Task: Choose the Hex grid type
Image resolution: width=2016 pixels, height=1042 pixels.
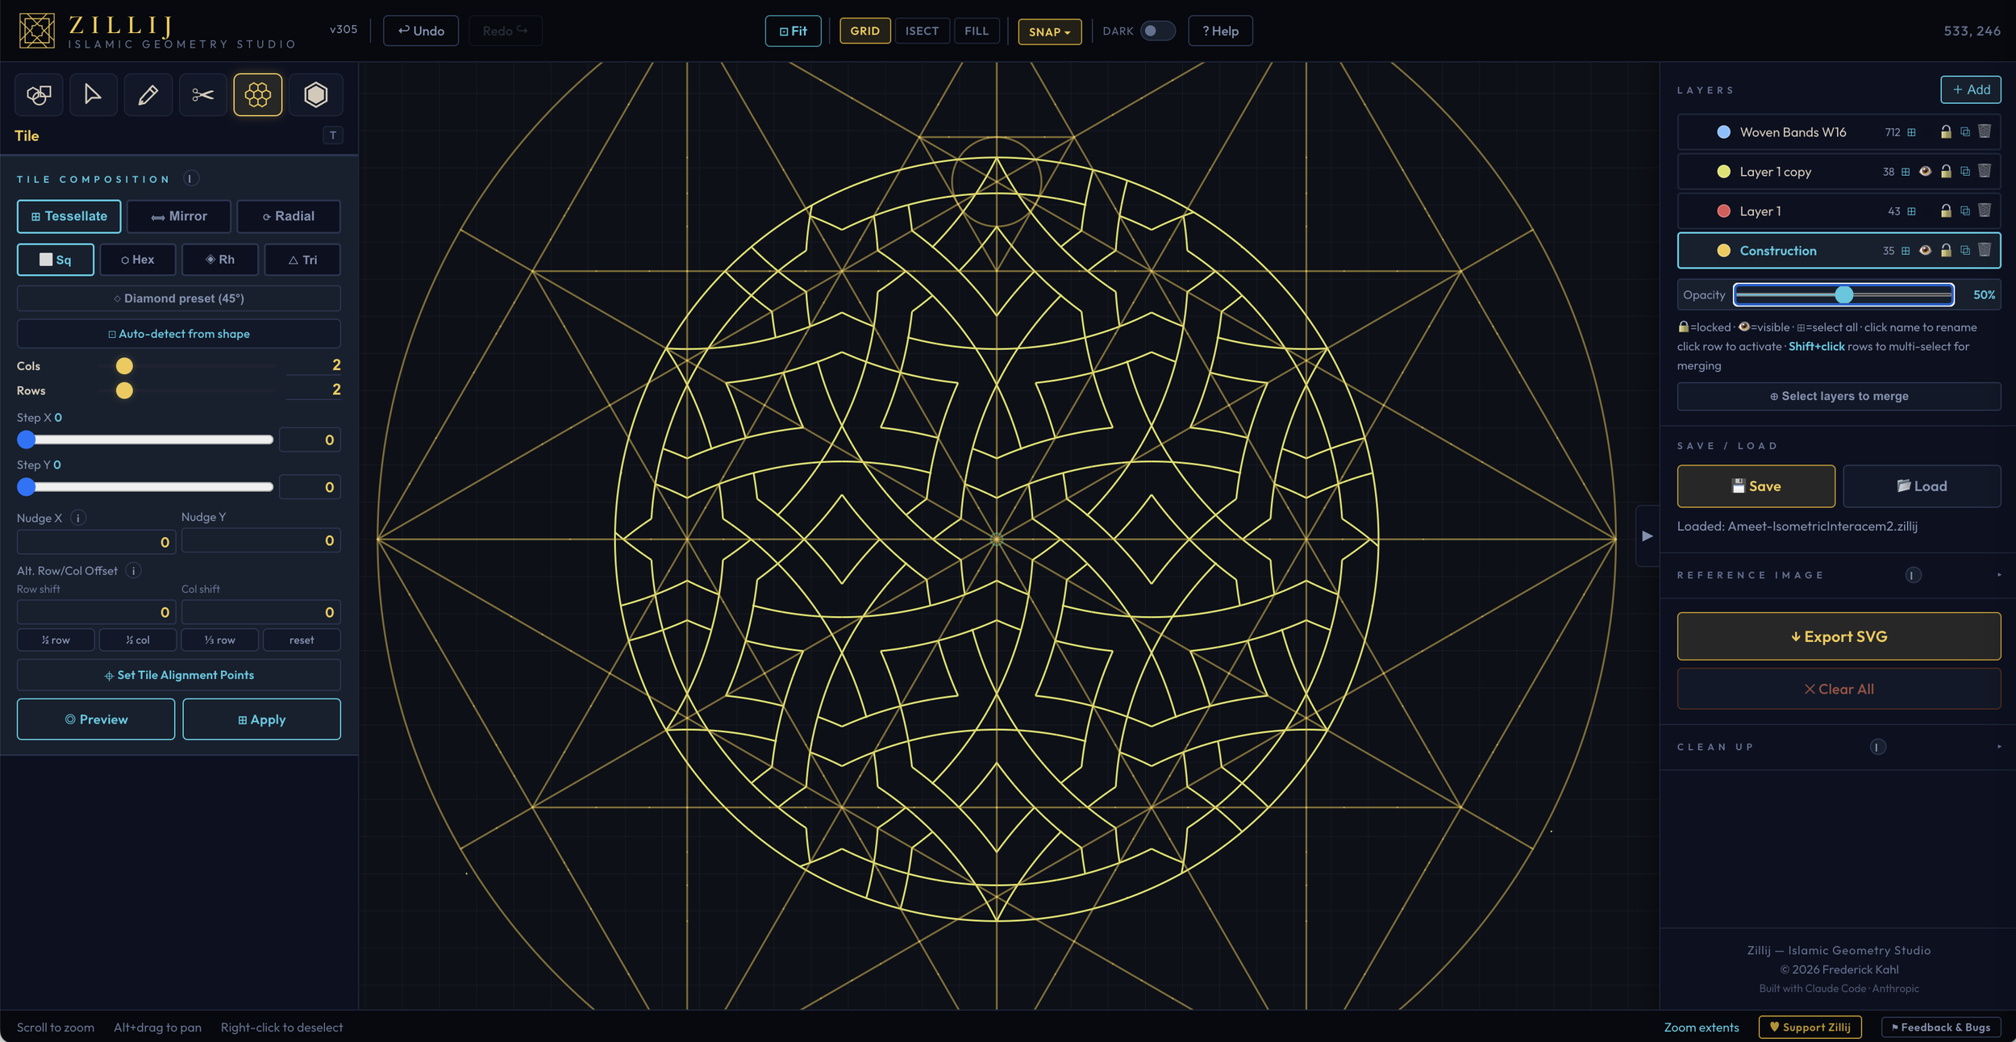Action: click(137, 260)
